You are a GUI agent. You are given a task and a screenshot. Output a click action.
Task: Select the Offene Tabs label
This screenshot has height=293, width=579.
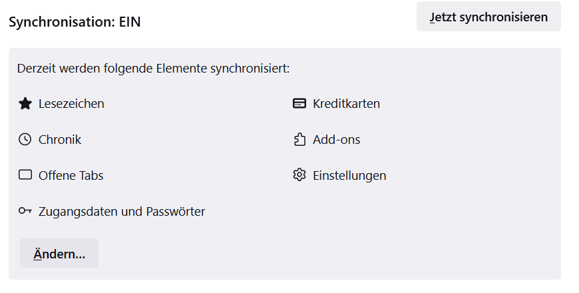pyautogui.click(x=71, y=176)
